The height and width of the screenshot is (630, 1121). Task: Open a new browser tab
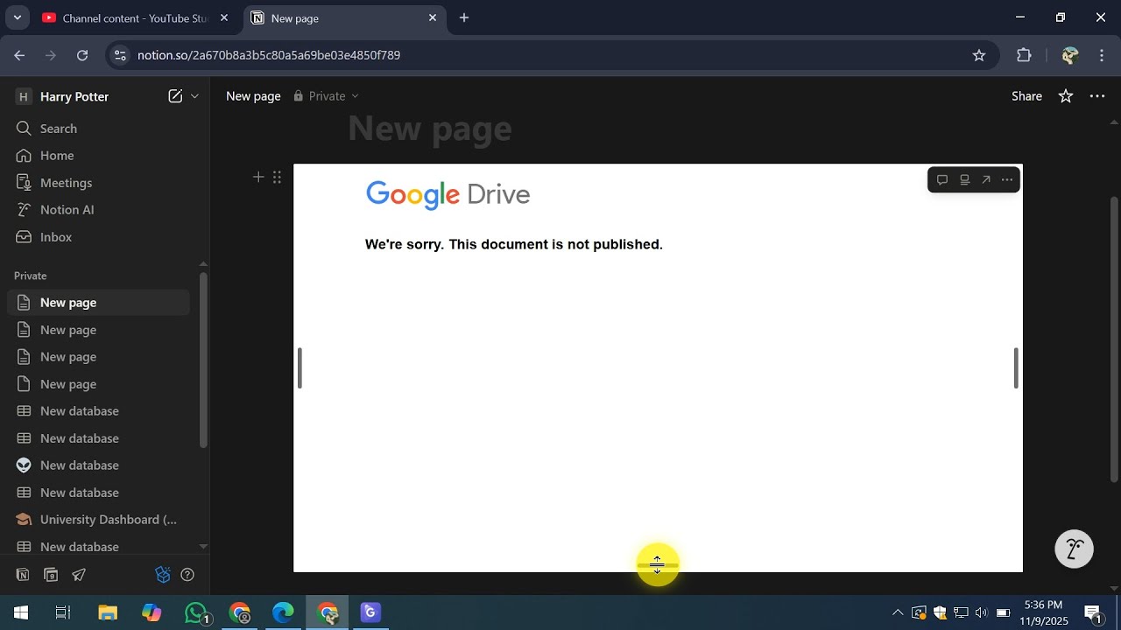coord(464,17)
